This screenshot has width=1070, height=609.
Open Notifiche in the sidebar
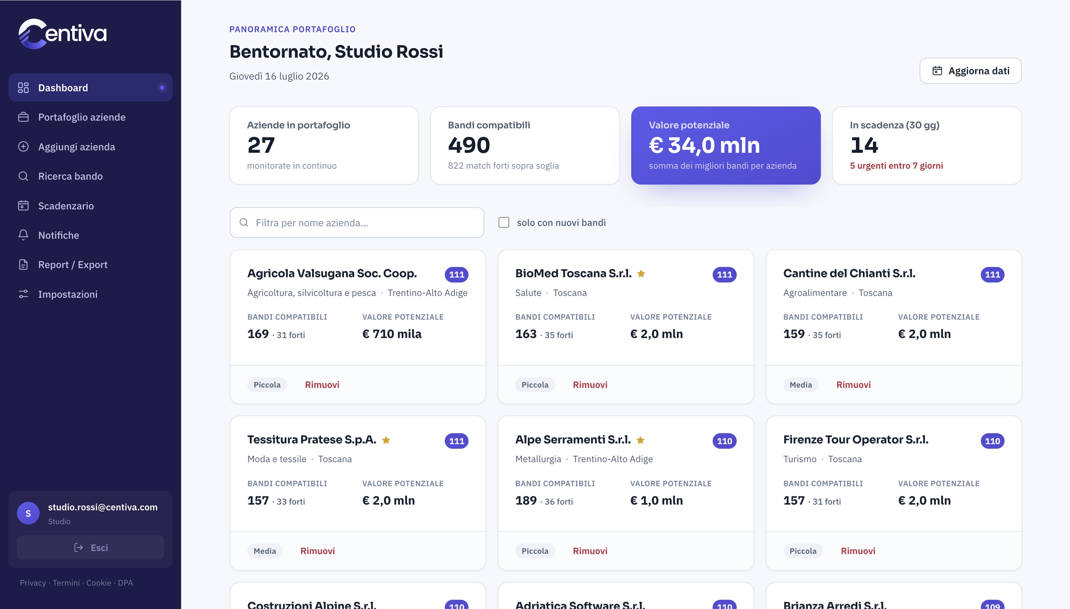90,235
